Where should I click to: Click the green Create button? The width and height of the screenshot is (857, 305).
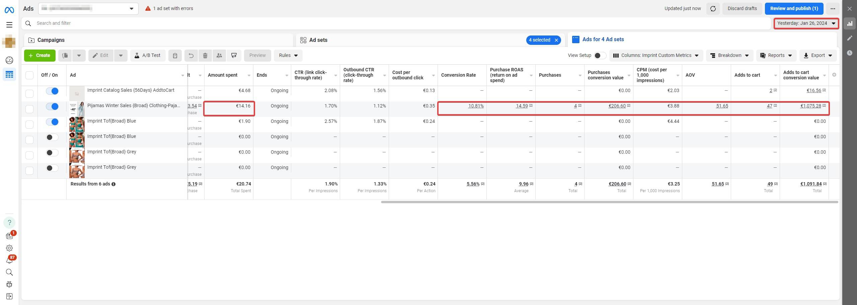click(40, 56)
